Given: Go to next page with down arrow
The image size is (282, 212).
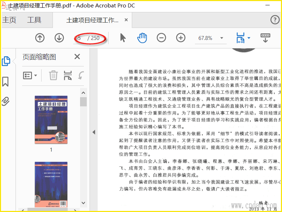Looking at the screenshot, I should (x=59, y=38).
